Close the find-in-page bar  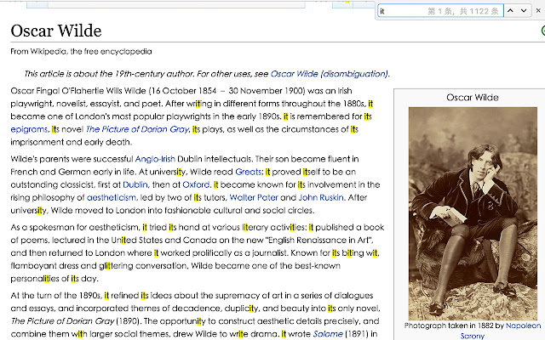(x=538, y=11)
